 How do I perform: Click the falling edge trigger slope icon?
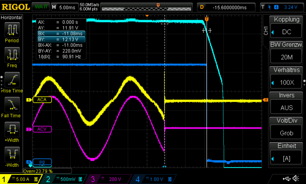(269, 7)
